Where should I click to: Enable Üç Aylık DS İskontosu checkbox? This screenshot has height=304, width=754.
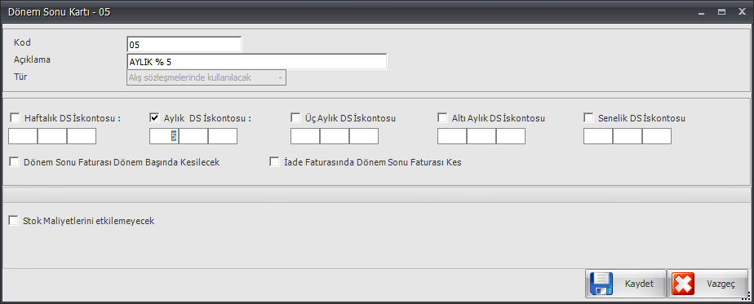click(x=295, y=117)
